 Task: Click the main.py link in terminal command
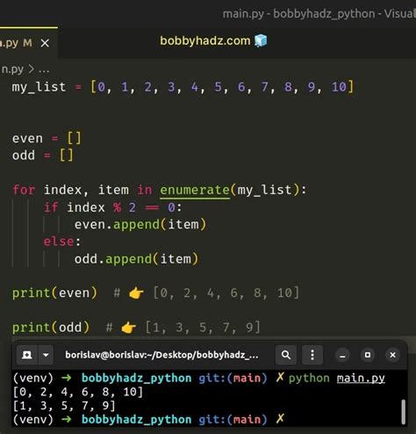coord(361,379)
